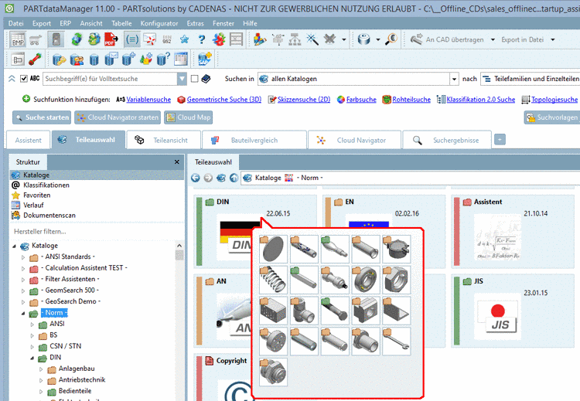580x401 pixels.
Task: Click the 'Geometrische Suche (3D)' link
Action: click(x=223, y=100)
